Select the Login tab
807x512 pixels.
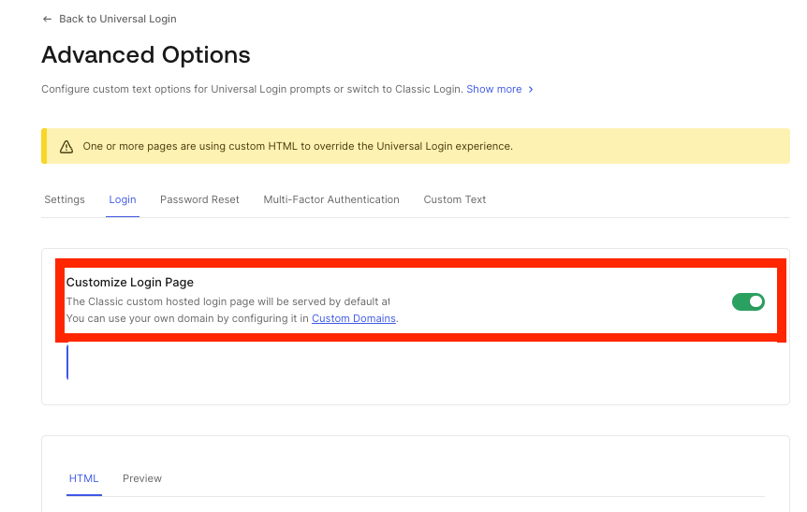pyautogui.click(x=123, y=199)
